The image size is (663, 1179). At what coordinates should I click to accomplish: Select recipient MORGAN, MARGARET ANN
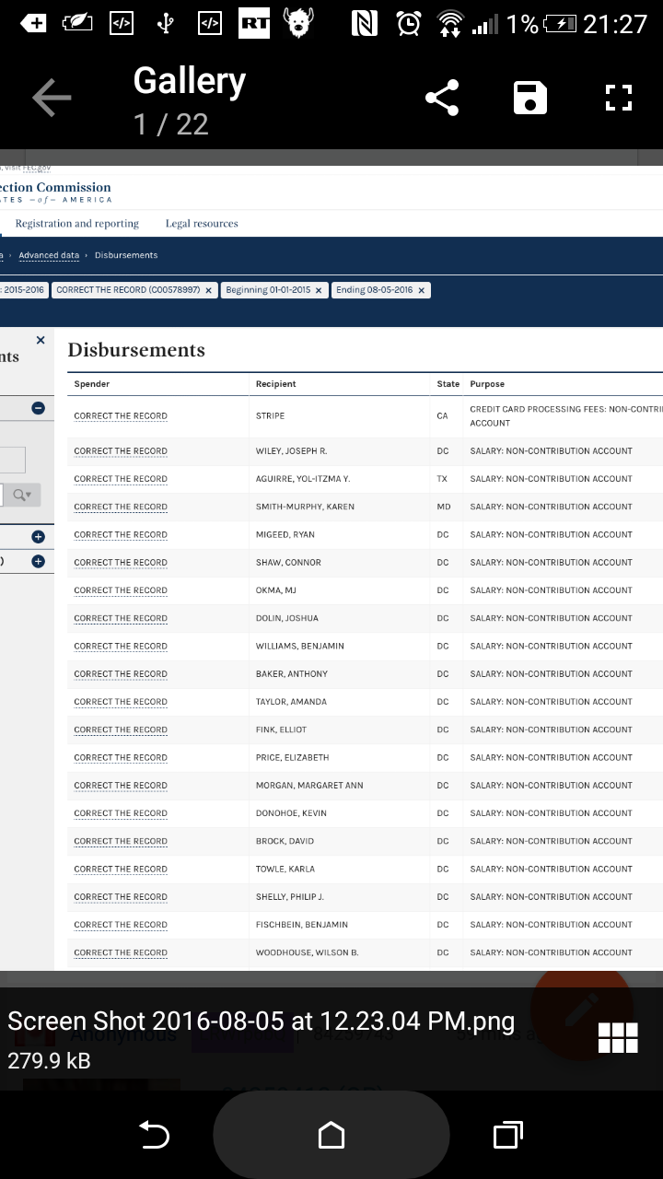309,786
